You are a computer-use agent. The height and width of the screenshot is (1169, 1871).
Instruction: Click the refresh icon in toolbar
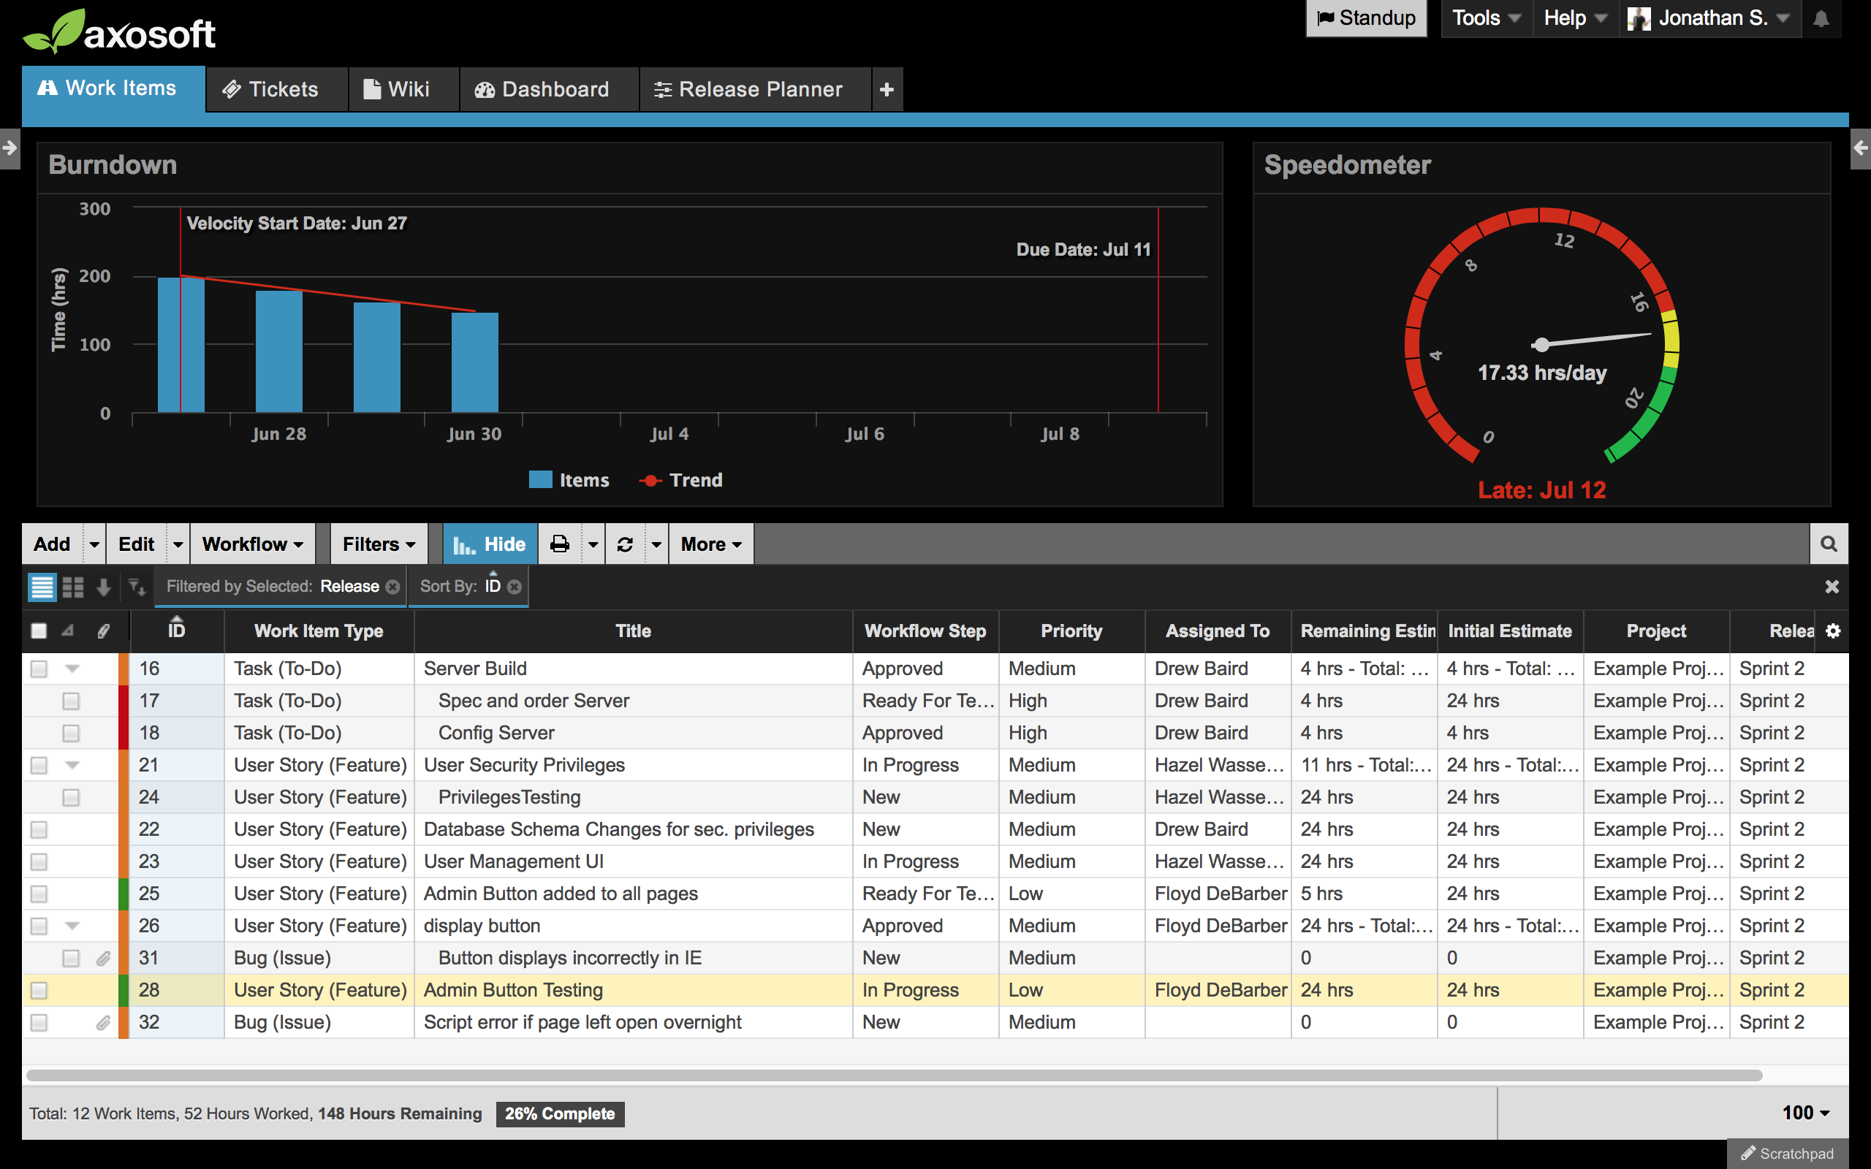pyautogui.click(x=625, y=544)
